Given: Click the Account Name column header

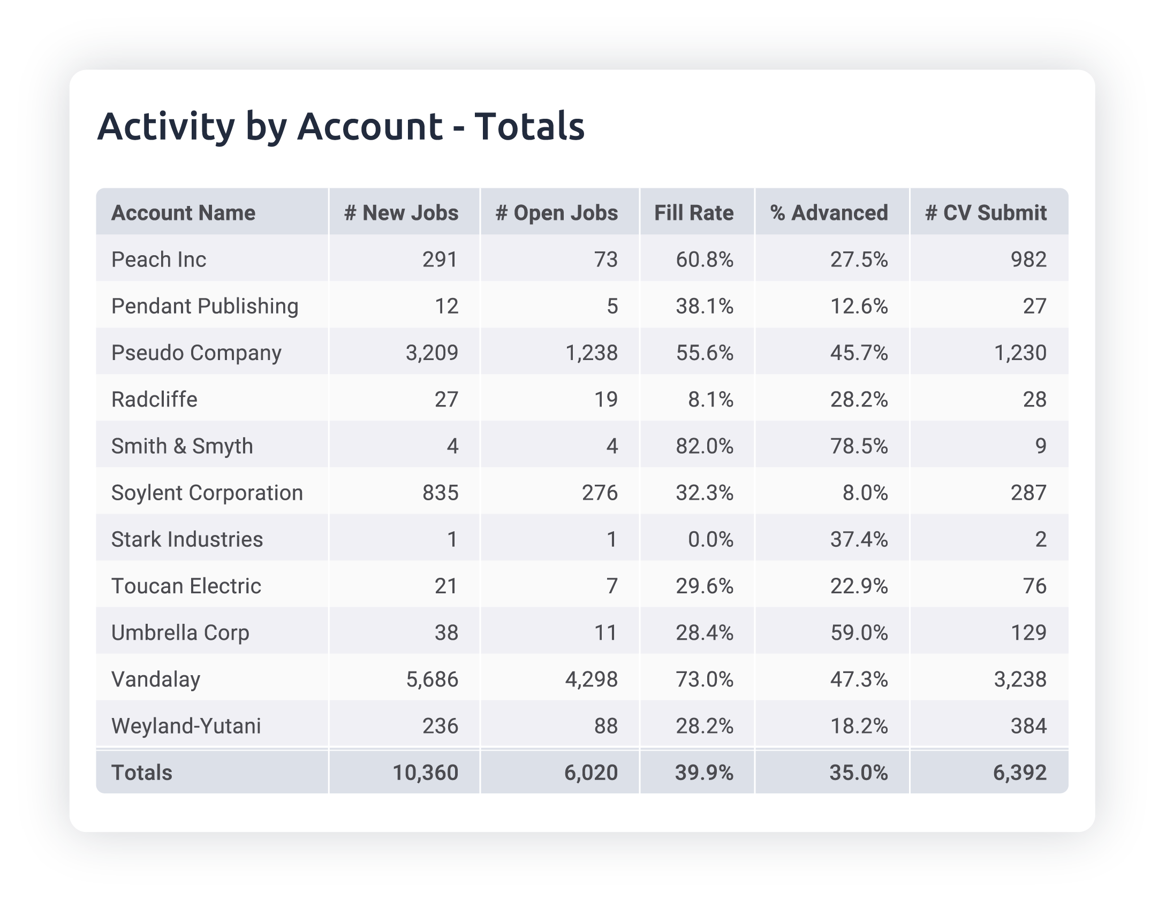Looking at the screenshot, I should point(183,213).
